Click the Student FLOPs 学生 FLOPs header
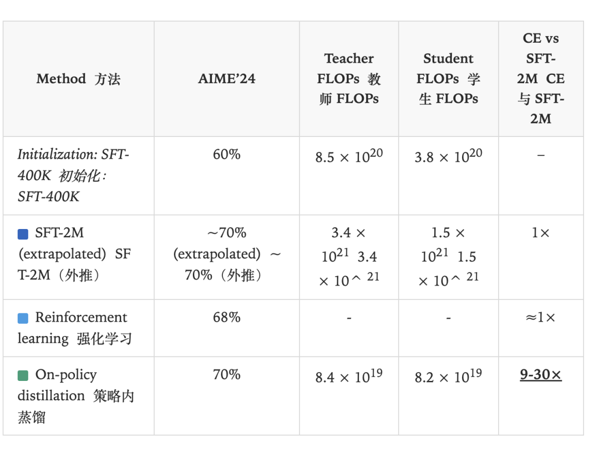This screenshot has height=458, width=599. (x=448, y=79)
